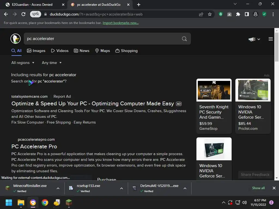This screenshot has height=209, width=279.
Task: Open the browser three-dot menu
Action: [273, 14]
